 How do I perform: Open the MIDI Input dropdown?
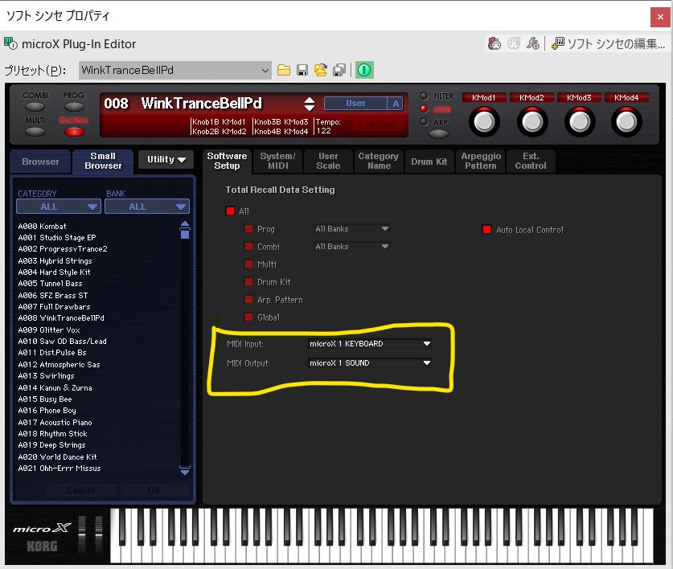(x=370, y=343)
